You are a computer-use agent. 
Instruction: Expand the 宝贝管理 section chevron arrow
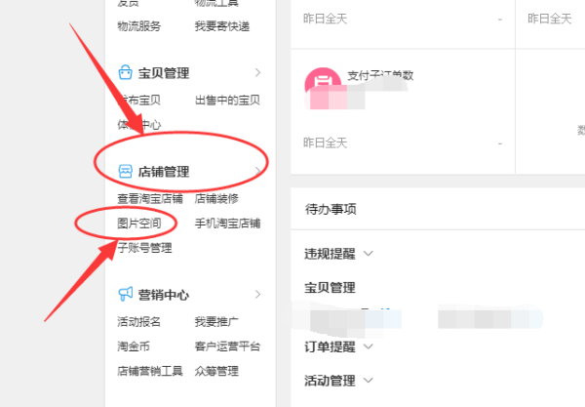(257, 72)
